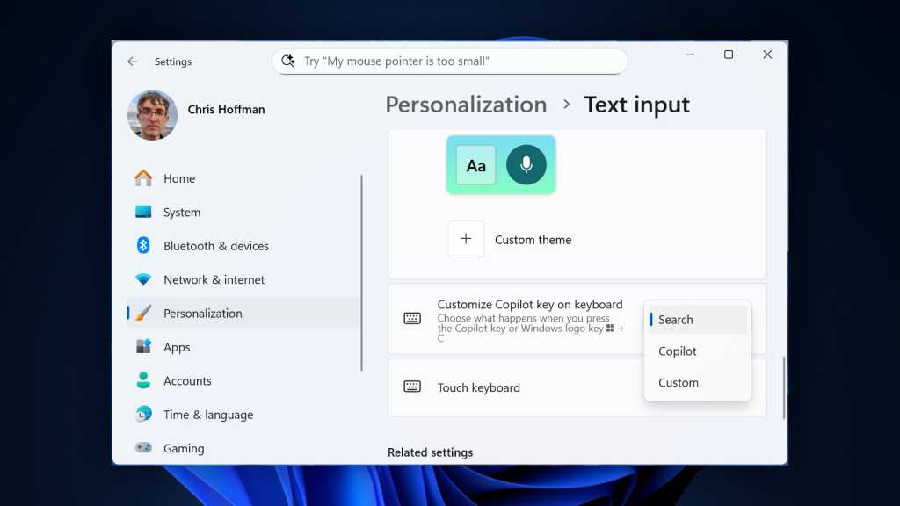Go back to Personalization via breadcrumb
This screenshot has height=506, width=900.
point(466,105)
